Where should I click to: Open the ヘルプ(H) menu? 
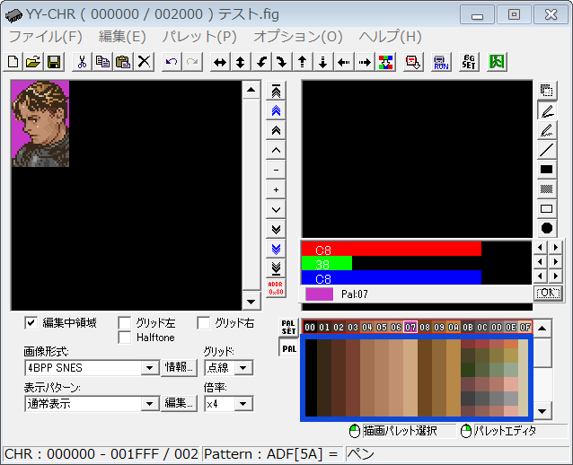point(391,37)
